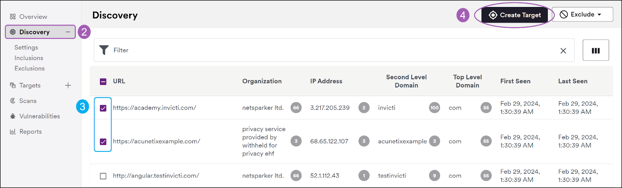Viewport: 622px width, 188px height.
Task: Select IP address 52.1.112.43
Action: tap(325, 176)
